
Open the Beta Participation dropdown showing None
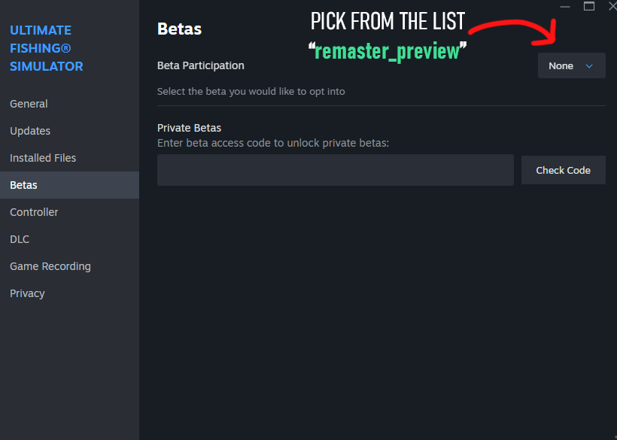point(571,66)
